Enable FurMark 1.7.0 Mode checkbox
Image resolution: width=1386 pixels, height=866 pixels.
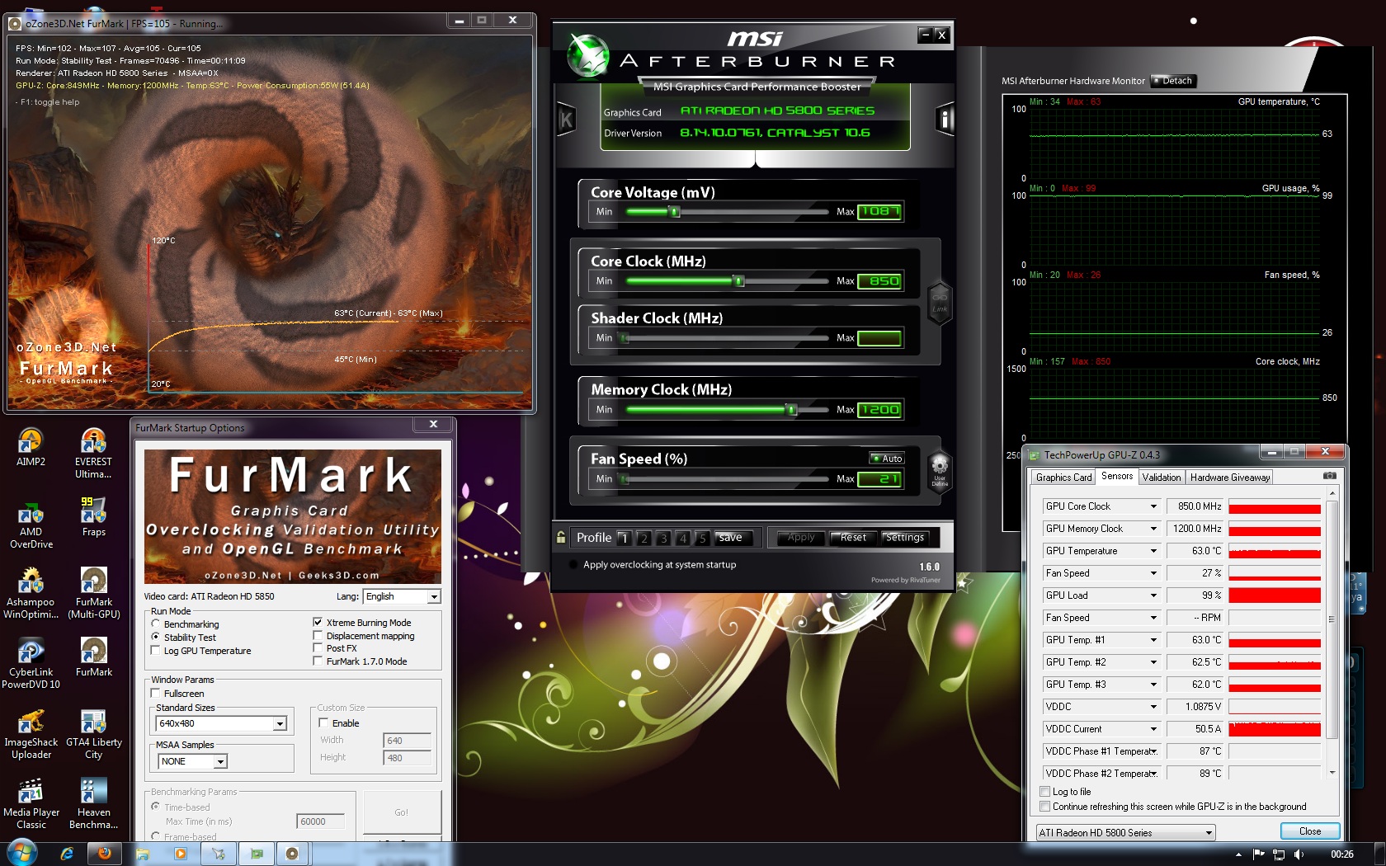318,661
